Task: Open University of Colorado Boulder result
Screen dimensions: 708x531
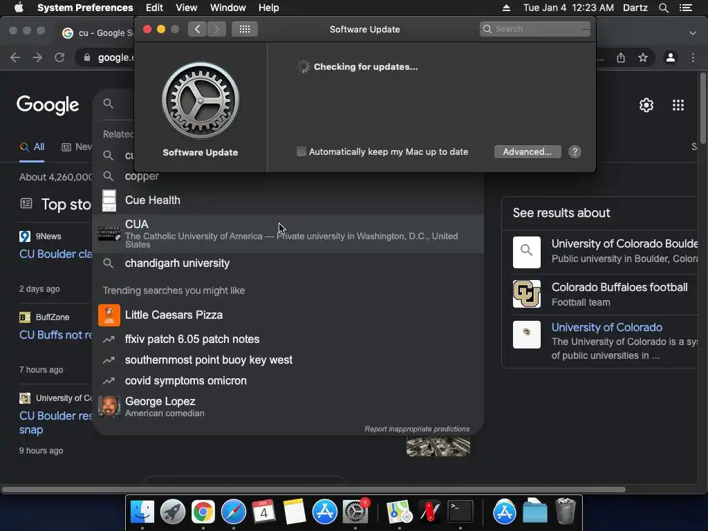Action: [x=605, y=252]
